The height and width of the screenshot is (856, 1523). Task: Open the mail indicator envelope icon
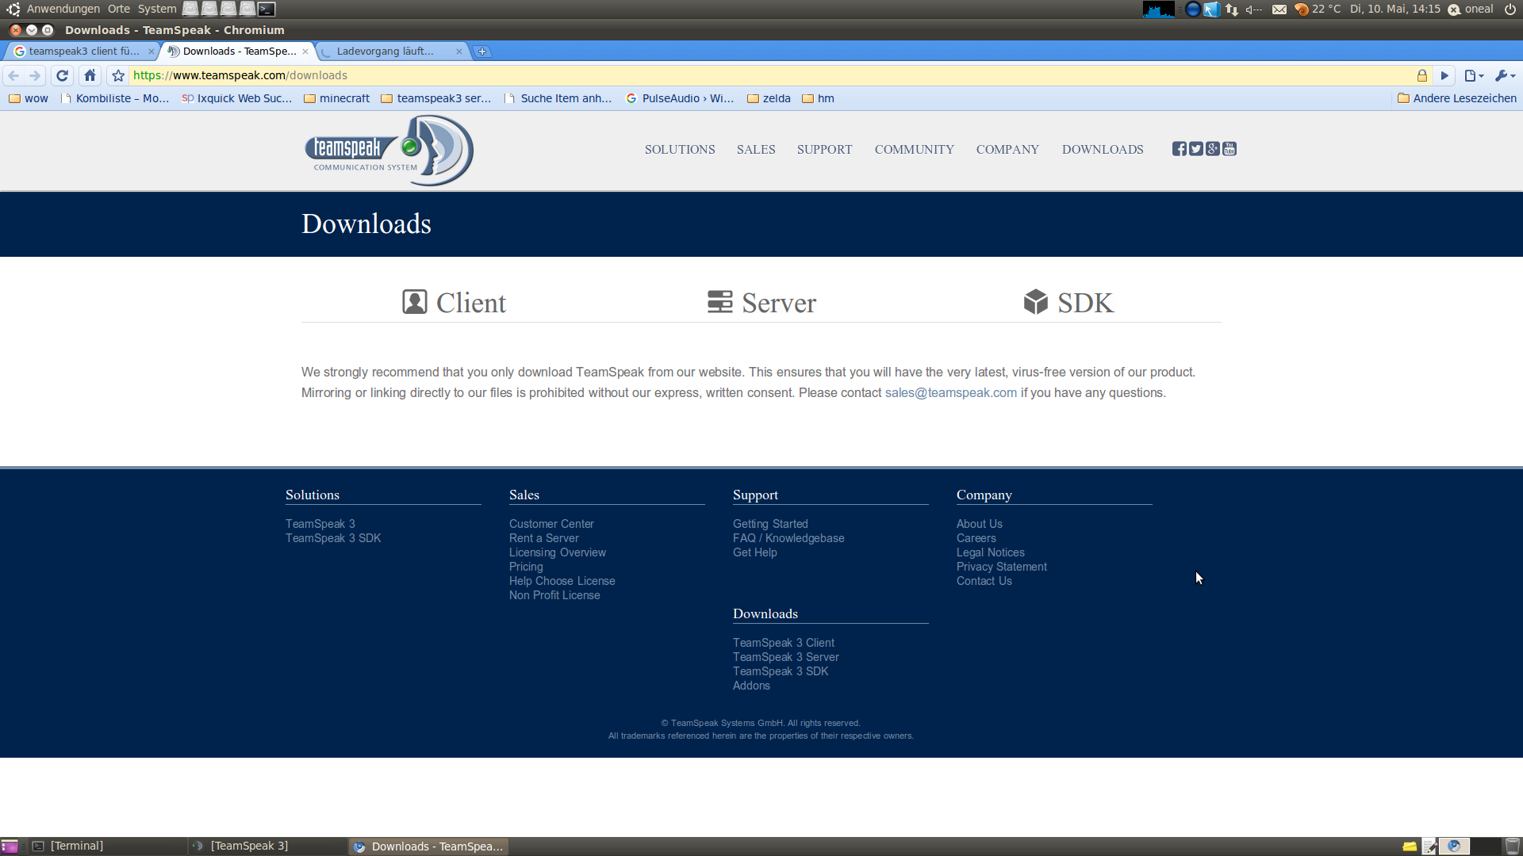[1279, 10]
